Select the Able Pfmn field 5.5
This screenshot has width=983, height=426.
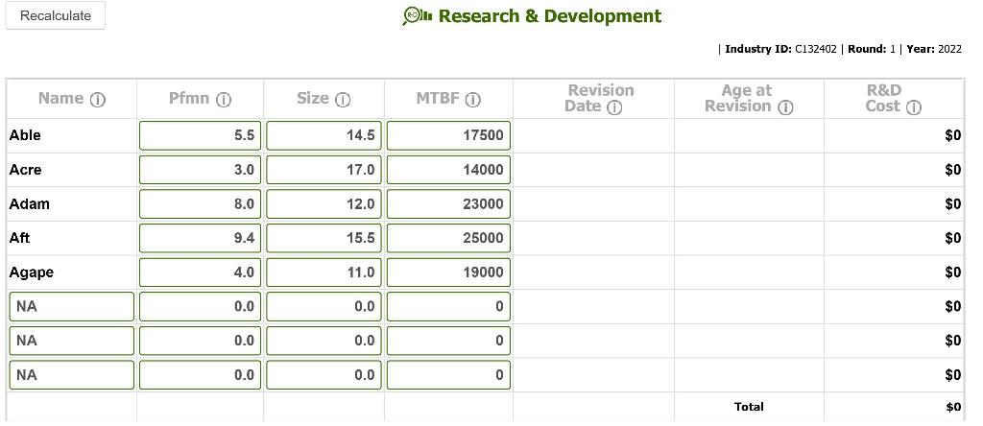[200, 135]
